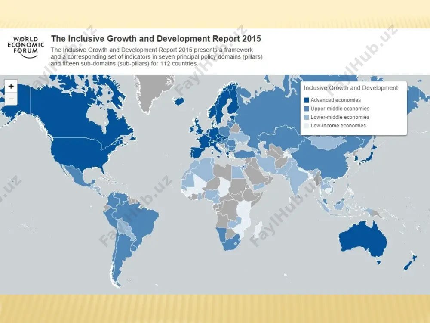Select the Lower-middle economies color swatch
430x323 pixels.
306,117
